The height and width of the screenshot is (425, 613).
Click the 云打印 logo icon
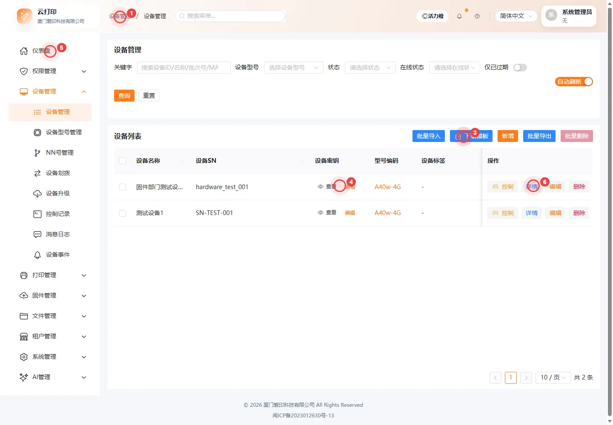pyautogui.click(x=24, y=16)
